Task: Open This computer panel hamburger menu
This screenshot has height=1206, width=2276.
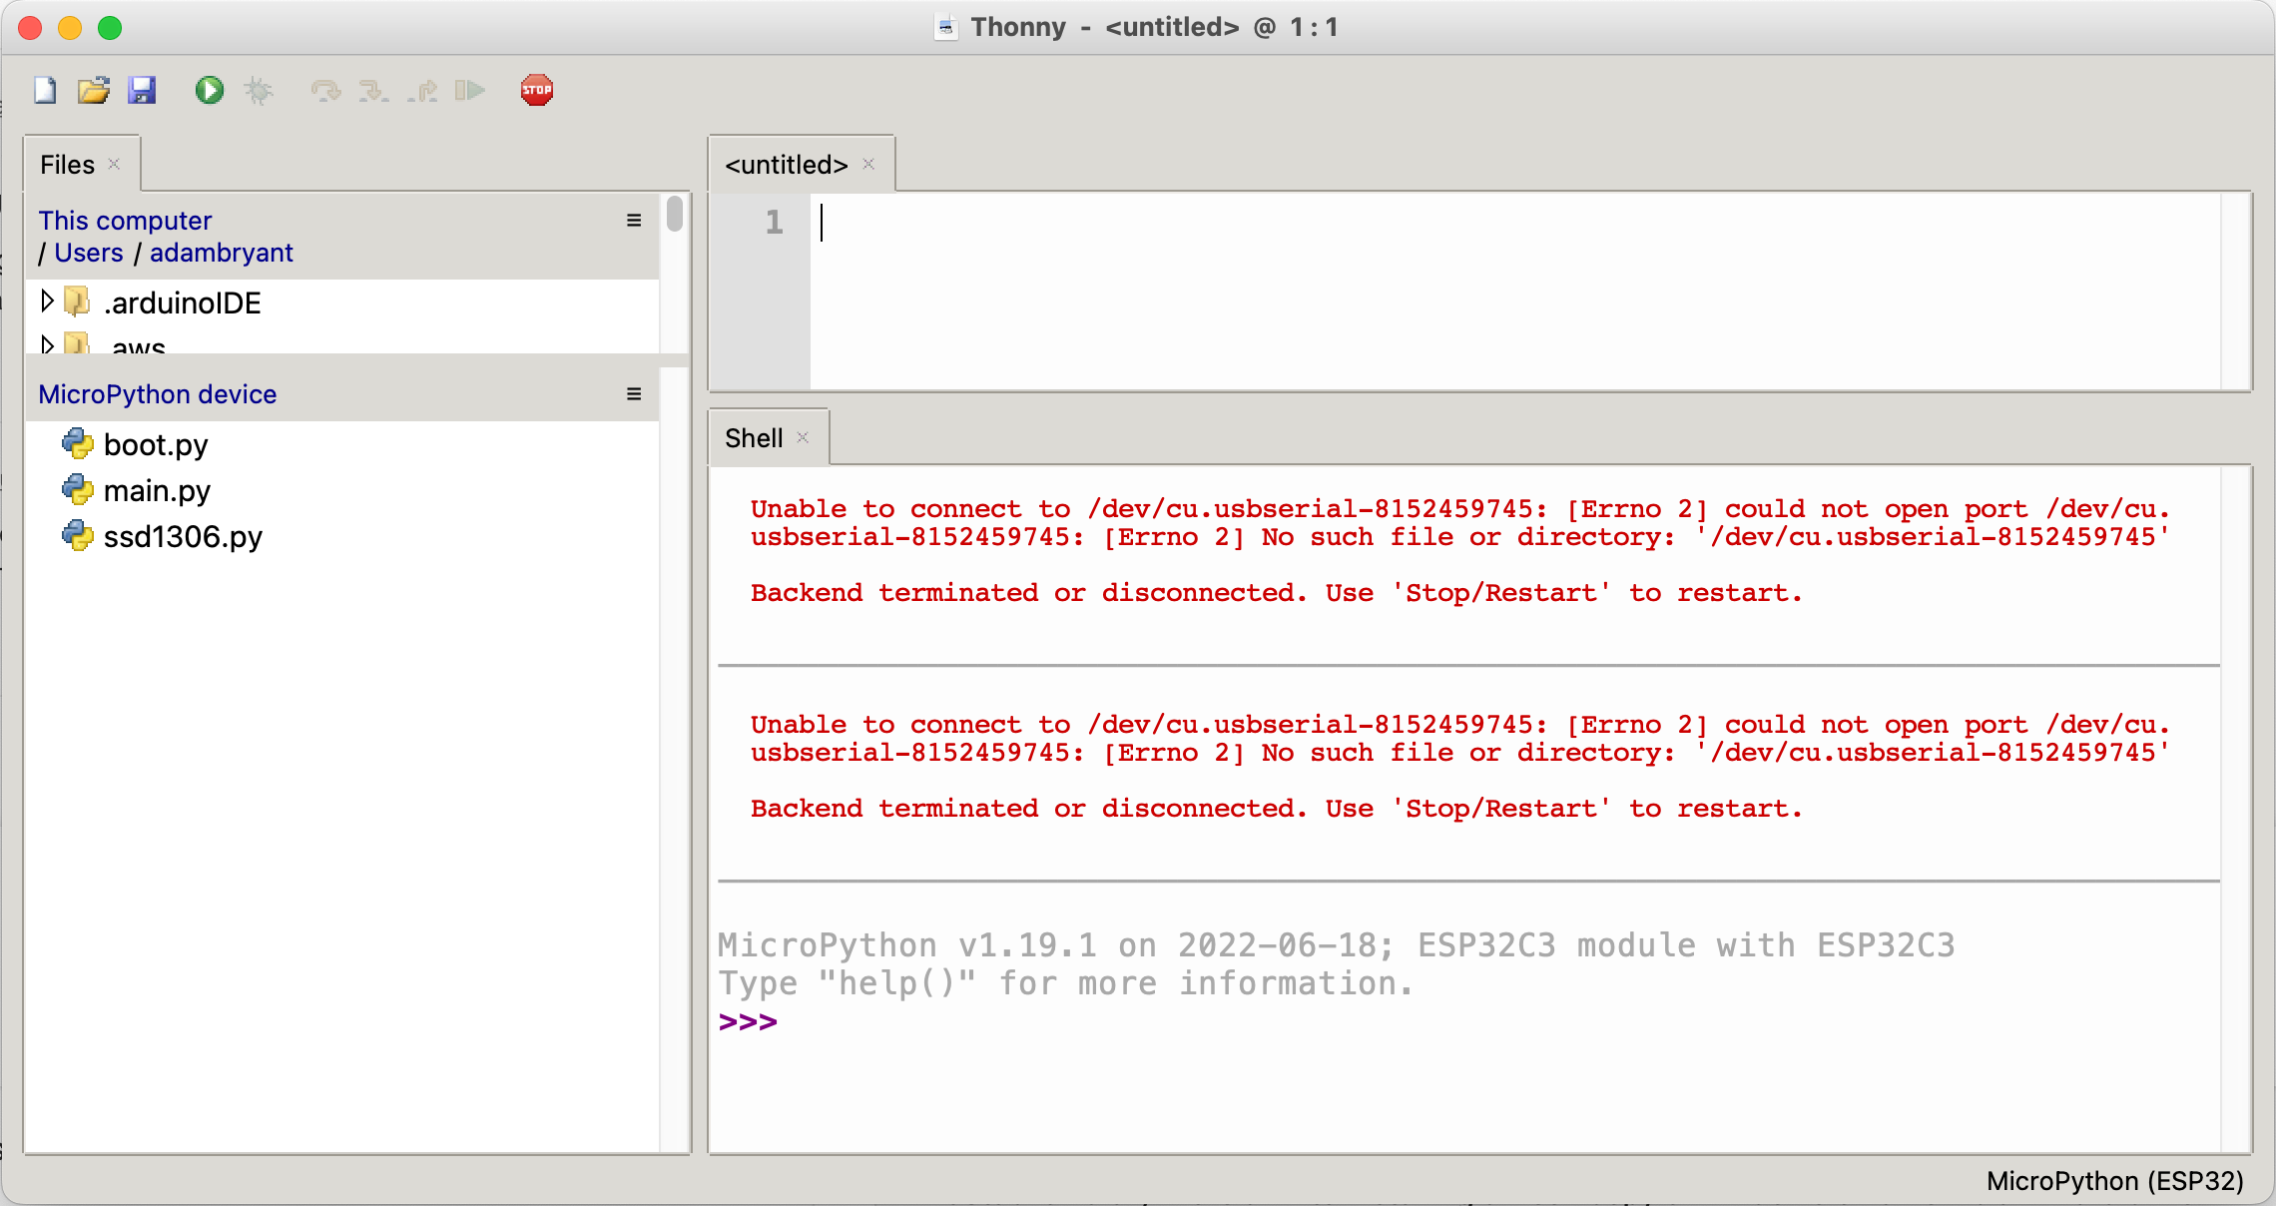Action: pyautogui.click(x=634, y=221)
